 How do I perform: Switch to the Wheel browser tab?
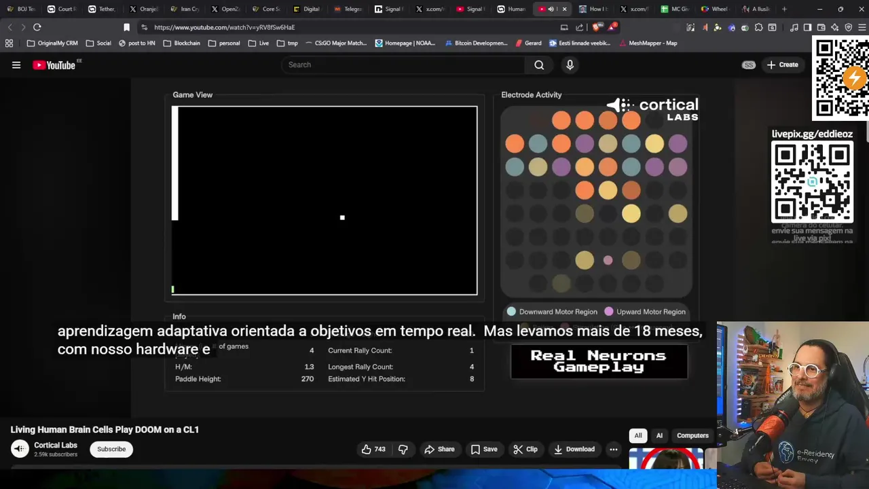[x=714, y=9]
